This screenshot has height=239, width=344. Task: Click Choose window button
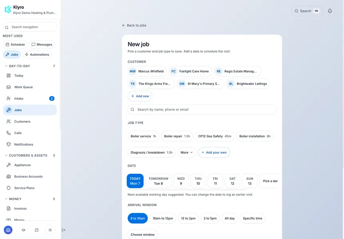tap(143, 234)
